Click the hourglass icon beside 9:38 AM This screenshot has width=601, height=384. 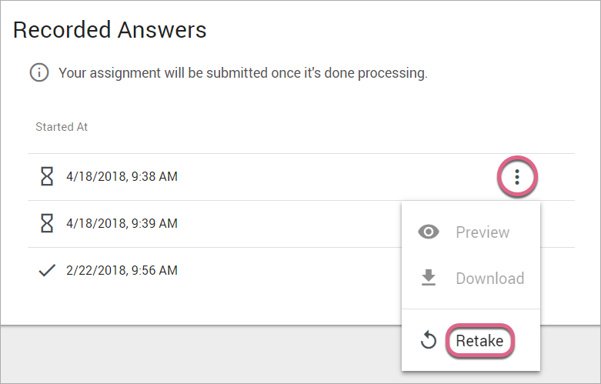pos(47,177)
